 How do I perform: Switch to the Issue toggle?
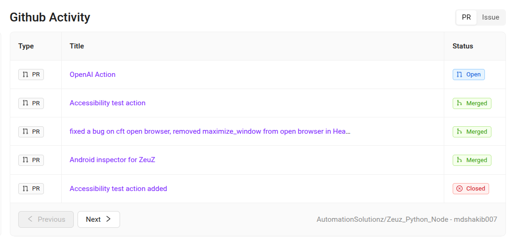(491, 18)
